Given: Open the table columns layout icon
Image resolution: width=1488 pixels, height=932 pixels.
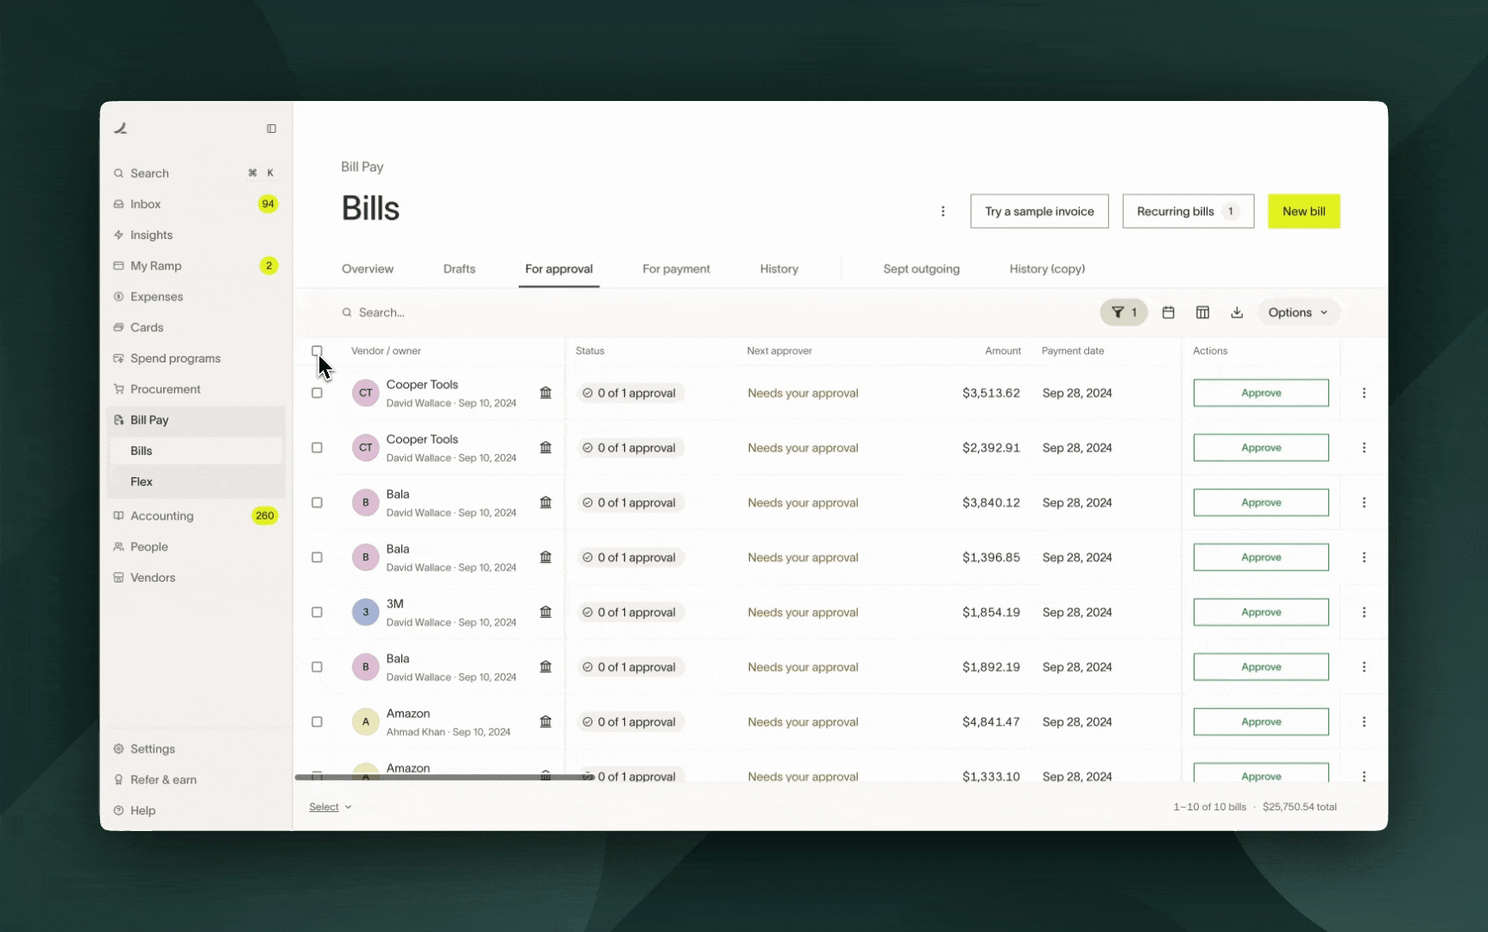Looking at the screenshot, I should [x=1202, y=312].
